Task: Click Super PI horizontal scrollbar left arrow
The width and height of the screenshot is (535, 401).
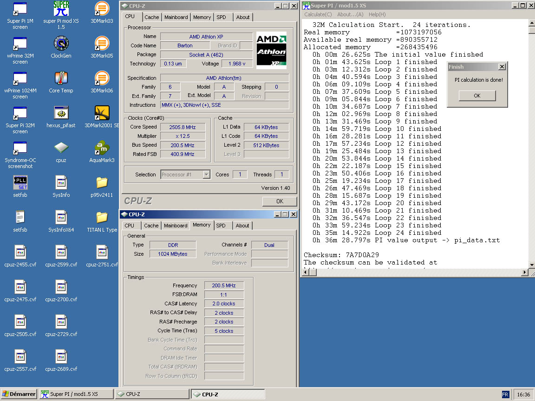Action: tap(307, 272)
